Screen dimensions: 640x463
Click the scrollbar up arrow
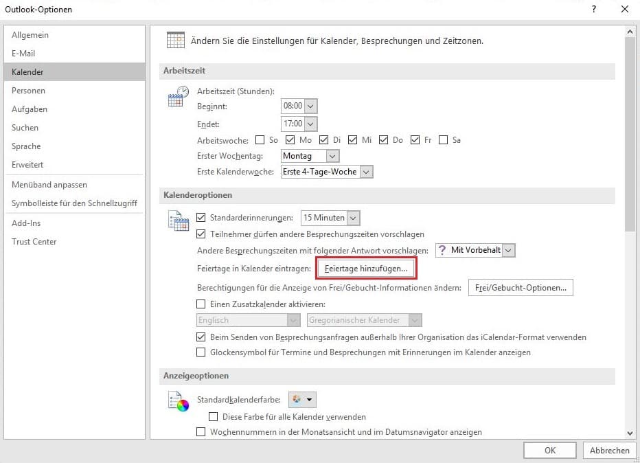click(x=630, y=31)
